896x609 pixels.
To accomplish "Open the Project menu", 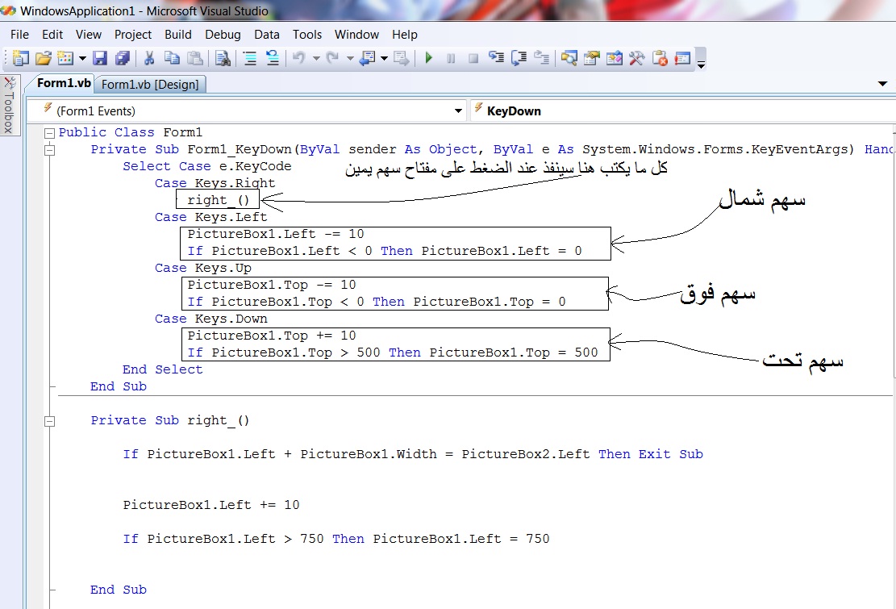I will pos(132,34).
